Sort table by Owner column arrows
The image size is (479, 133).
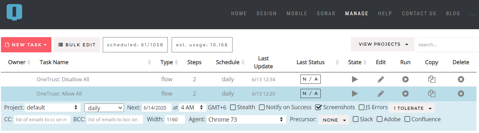pos(29,62)
